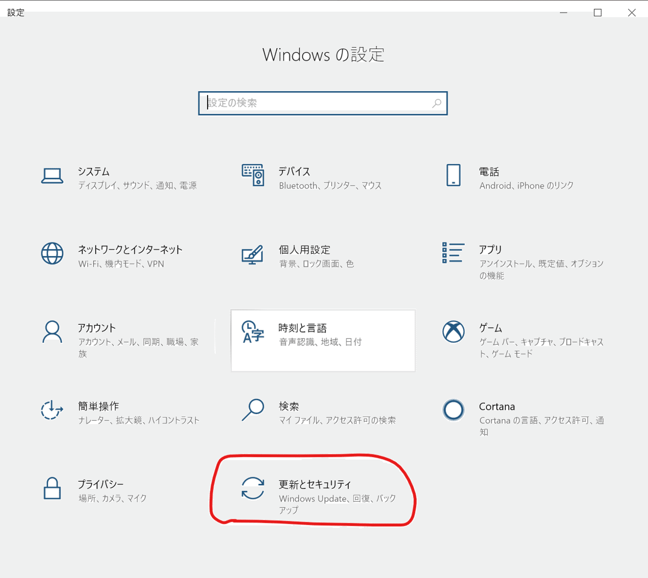
Task: Open the 簡単操作 settings title
Action: (x=99, y=406)
